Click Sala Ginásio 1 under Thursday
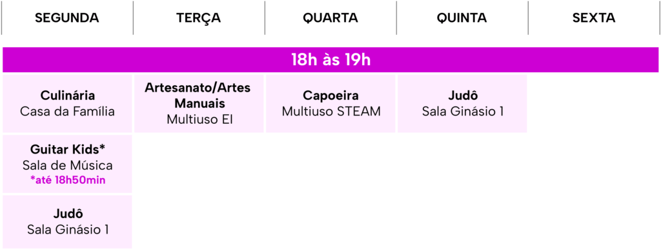Image resolution: width=661 pixels, height=251 pixels. click(462, 112)
